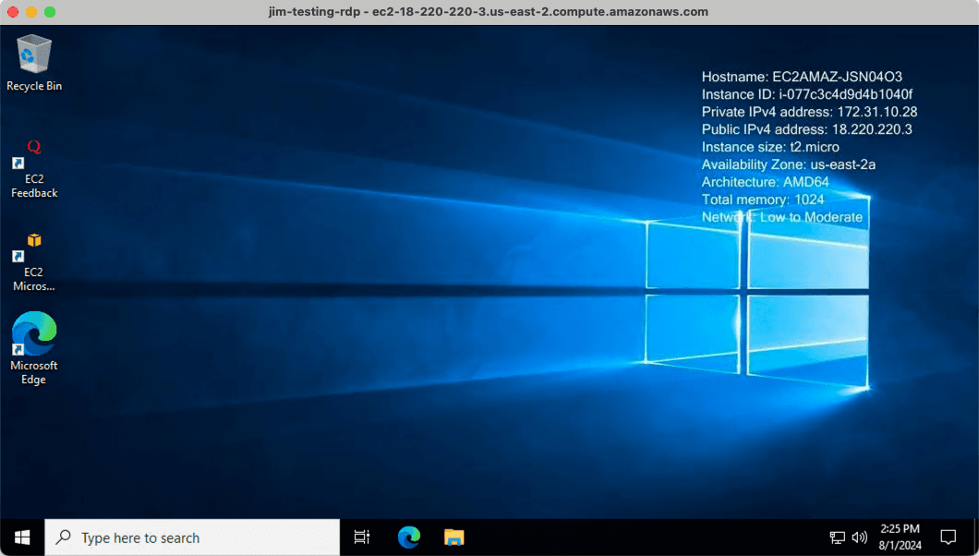Screen dimensions: 979x556
Task: Open the Windows Start menu
Action: click(22, 538)
